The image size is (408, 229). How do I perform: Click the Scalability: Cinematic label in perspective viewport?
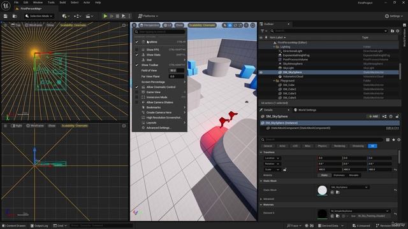[202, 25]
